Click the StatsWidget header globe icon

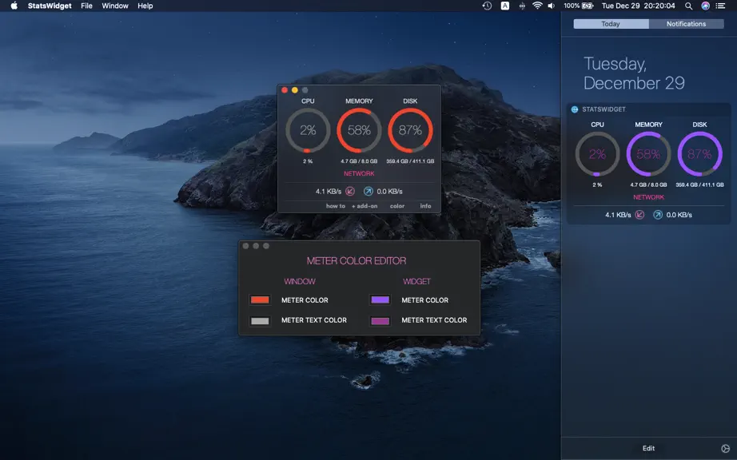575,109
